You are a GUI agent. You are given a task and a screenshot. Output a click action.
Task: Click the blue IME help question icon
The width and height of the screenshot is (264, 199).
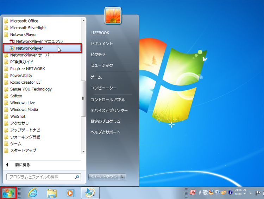click(x=230, y=192)
